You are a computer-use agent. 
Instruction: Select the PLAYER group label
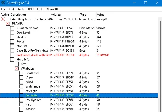click(17, 24)
